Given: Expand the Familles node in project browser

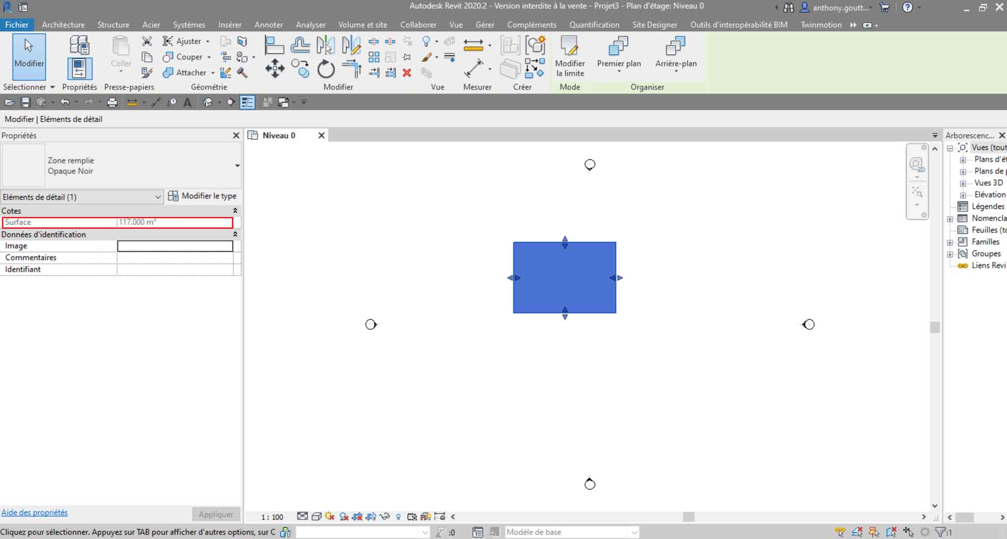Looking at the screenshot, I should (x=950, y=242).
